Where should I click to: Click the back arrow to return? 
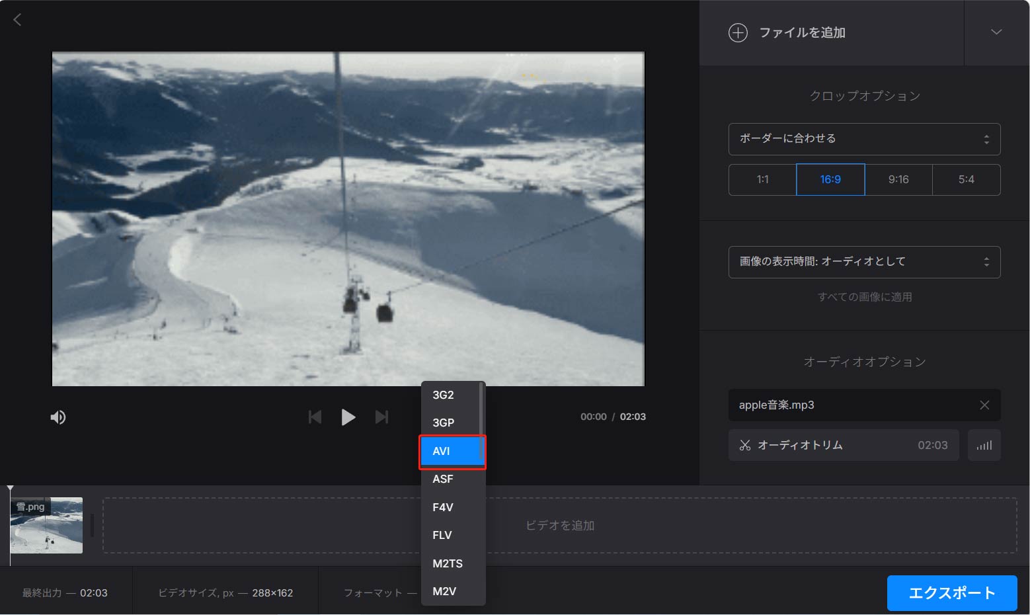[17, 19]
